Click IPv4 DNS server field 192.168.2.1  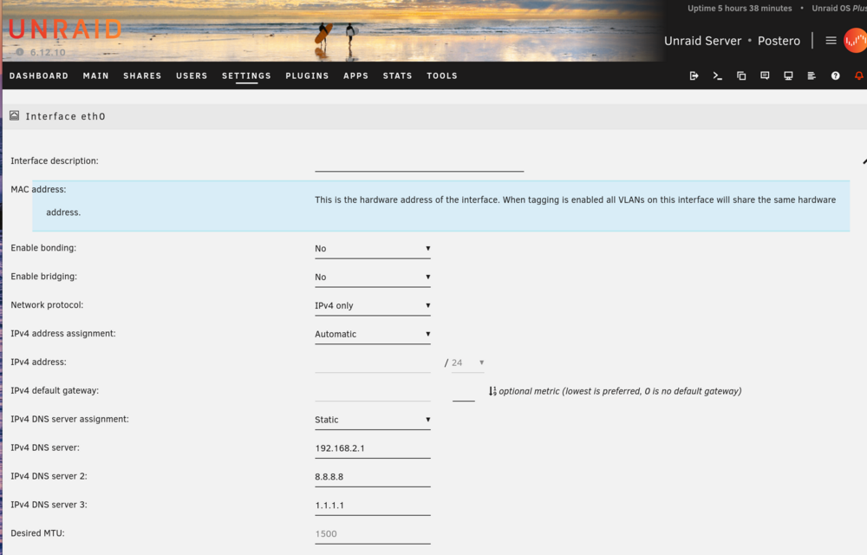pos(373,448)
